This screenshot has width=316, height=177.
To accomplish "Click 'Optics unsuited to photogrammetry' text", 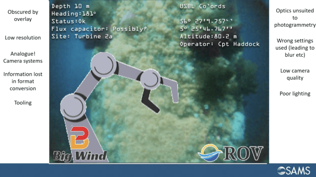I will tap(295, 18).
